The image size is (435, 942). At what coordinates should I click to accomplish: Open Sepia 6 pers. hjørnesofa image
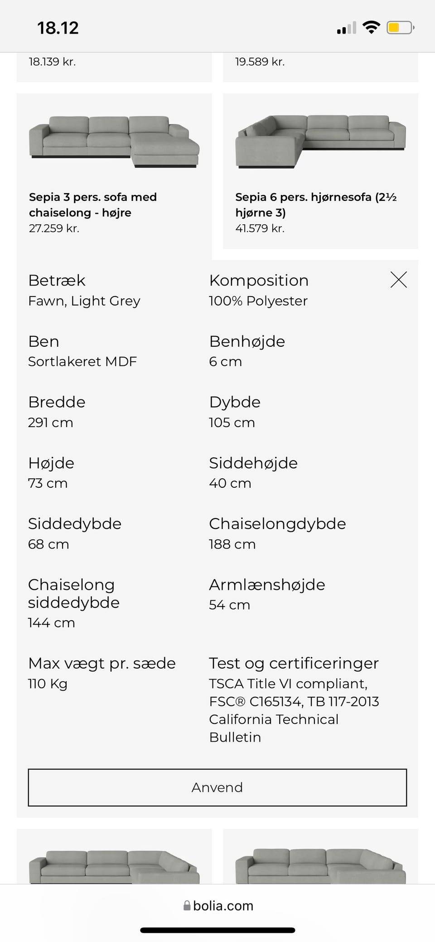(320, 141)
